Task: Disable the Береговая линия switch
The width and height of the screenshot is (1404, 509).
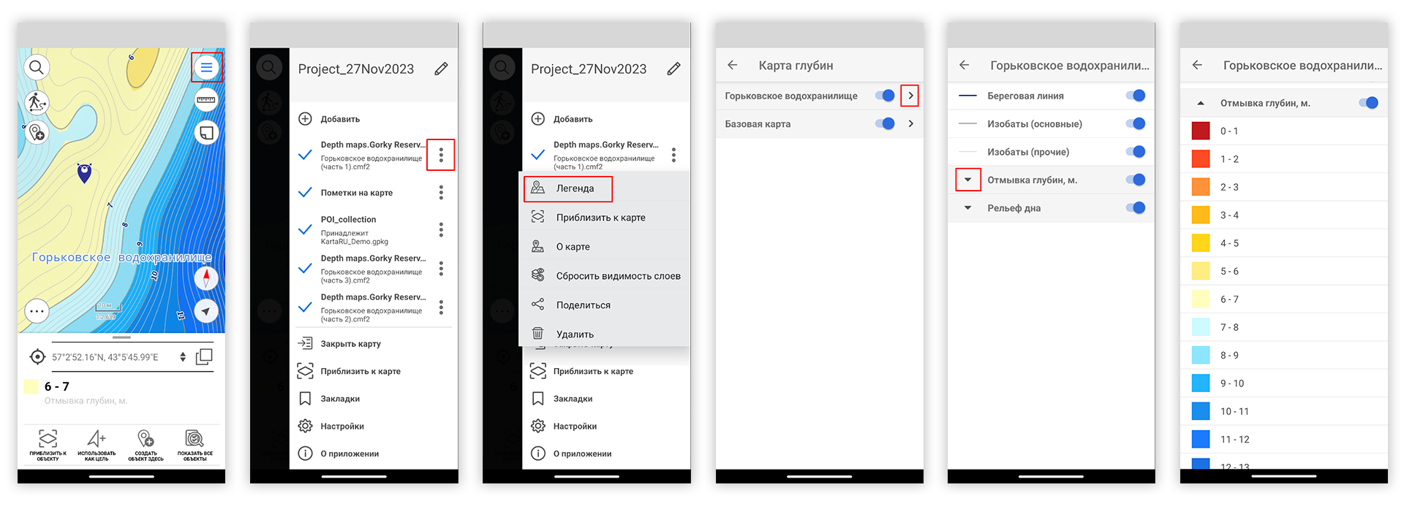Action: (1135, 96)
